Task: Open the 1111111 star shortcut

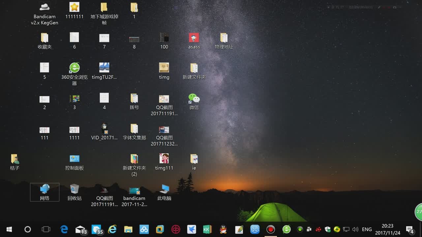Action: [x=75, y=10]
